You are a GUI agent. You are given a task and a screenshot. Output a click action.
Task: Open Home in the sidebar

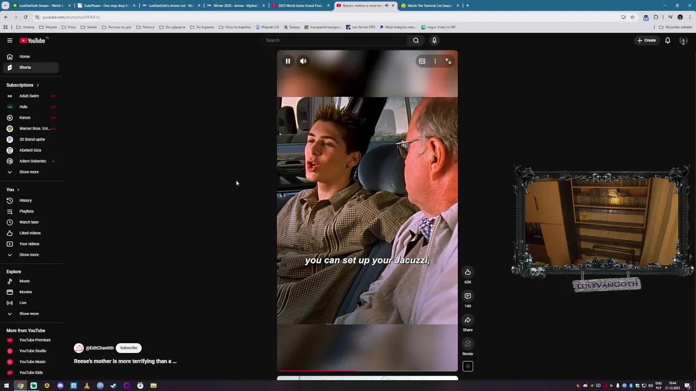point(30,56)
